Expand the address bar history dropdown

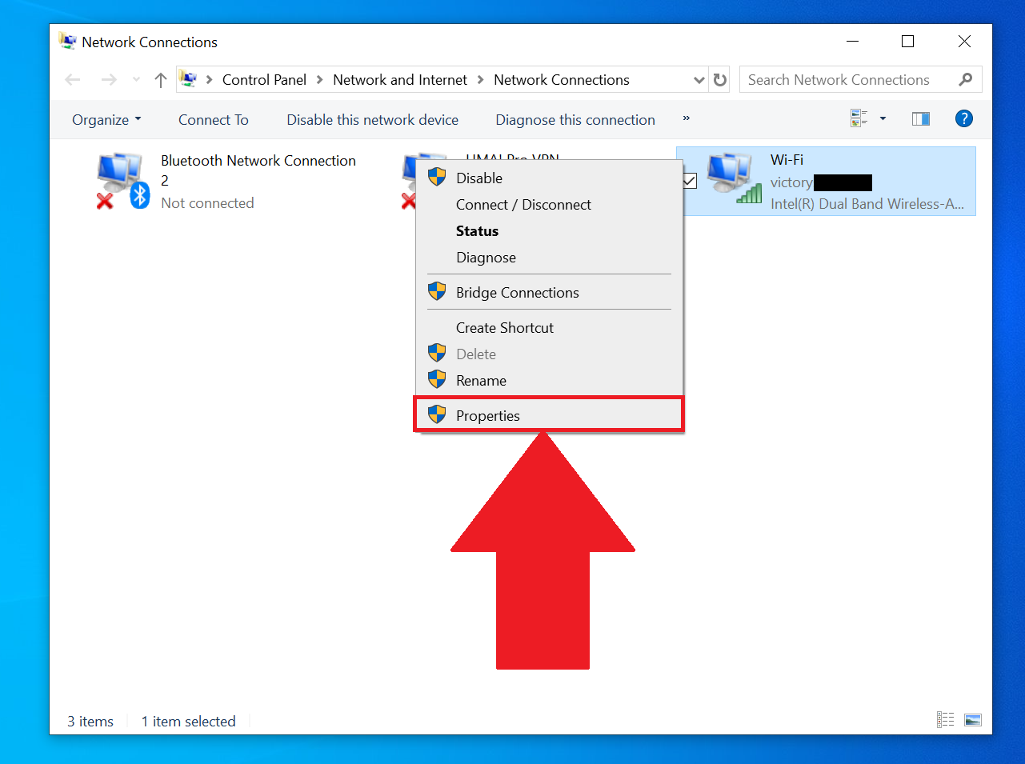point(699,79)
